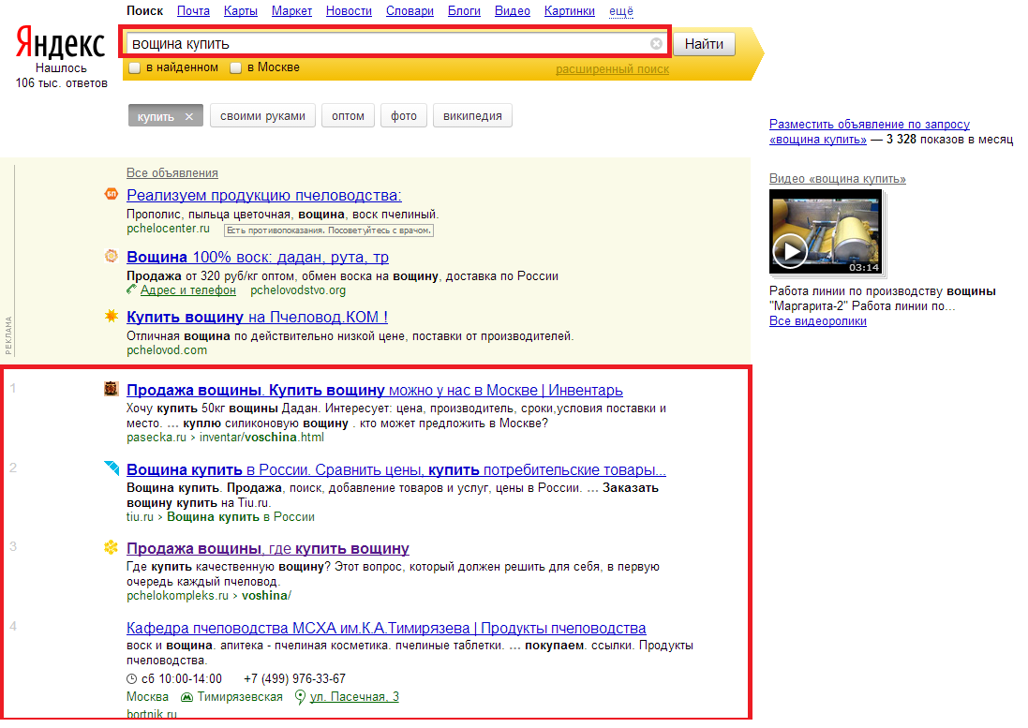Remove the 'купить' filter with its X
The width and height of the screenshot is (1028, 728).
[188, 116]
